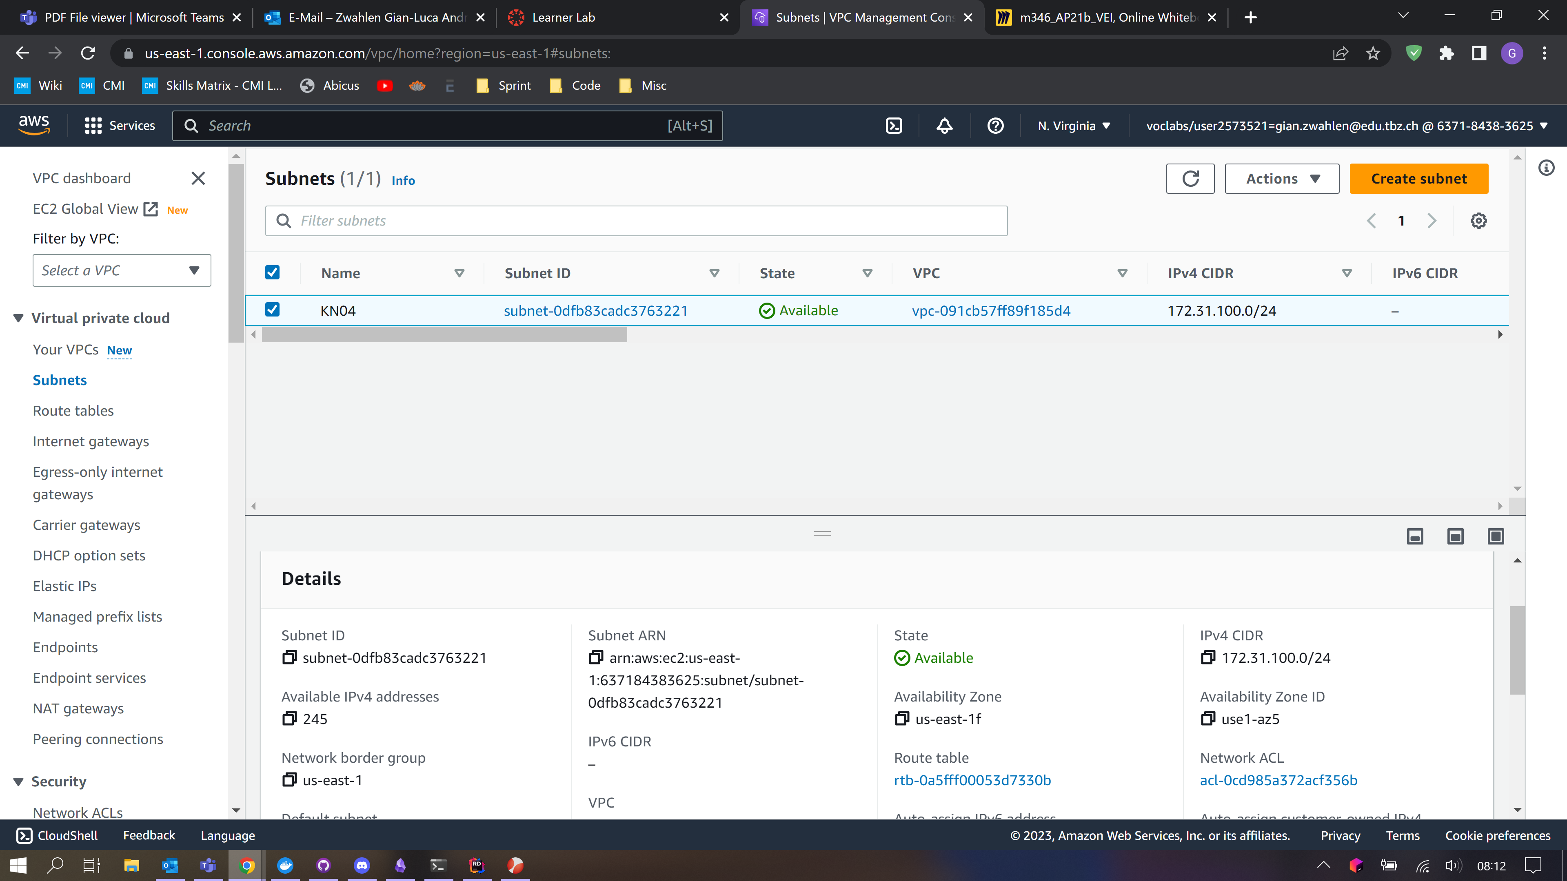Image resolution: width=1567 pixels, height=881 pixels.
Task: Open the AWS help question mark icon
Action: [x=995, y=126]
